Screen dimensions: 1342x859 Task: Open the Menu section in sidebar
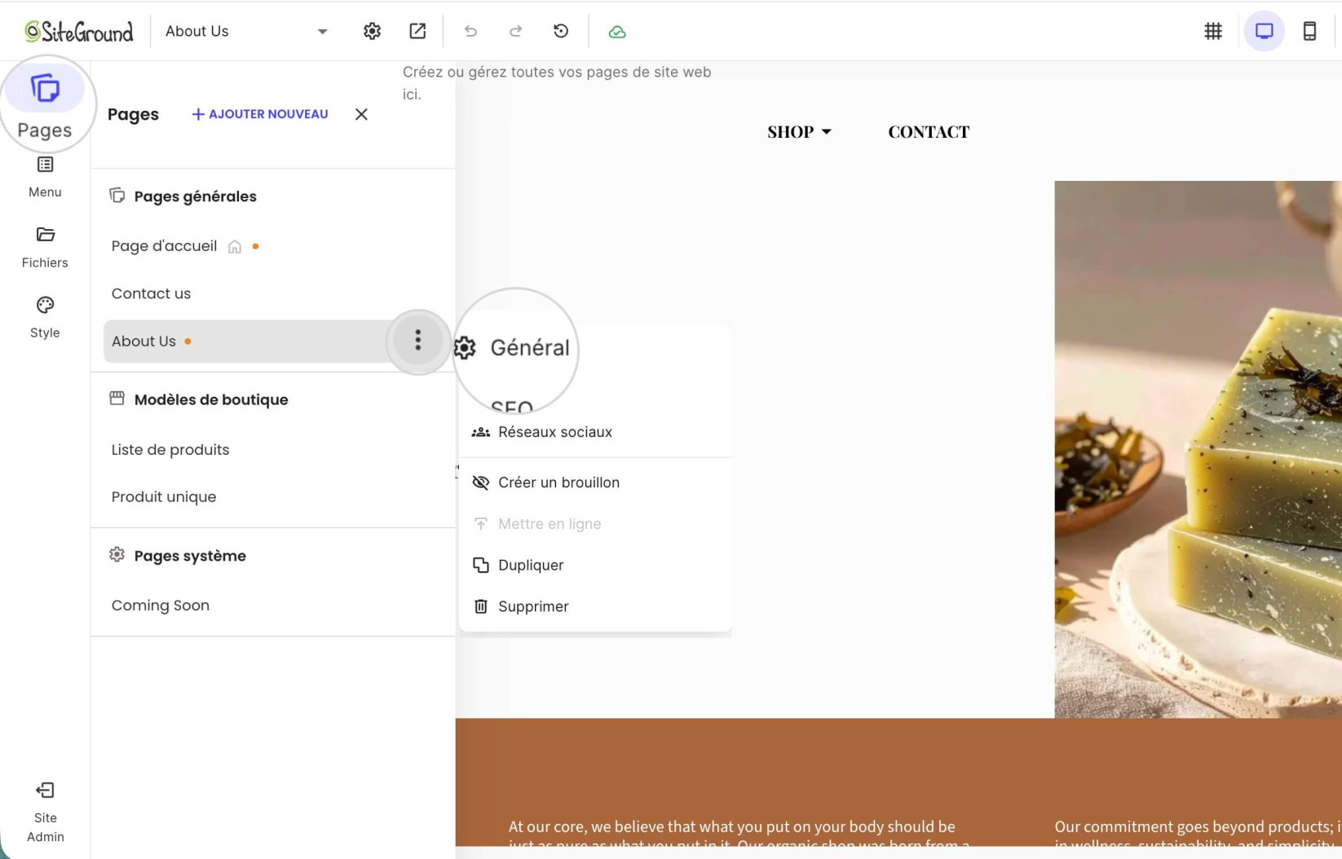click(45, 176)
